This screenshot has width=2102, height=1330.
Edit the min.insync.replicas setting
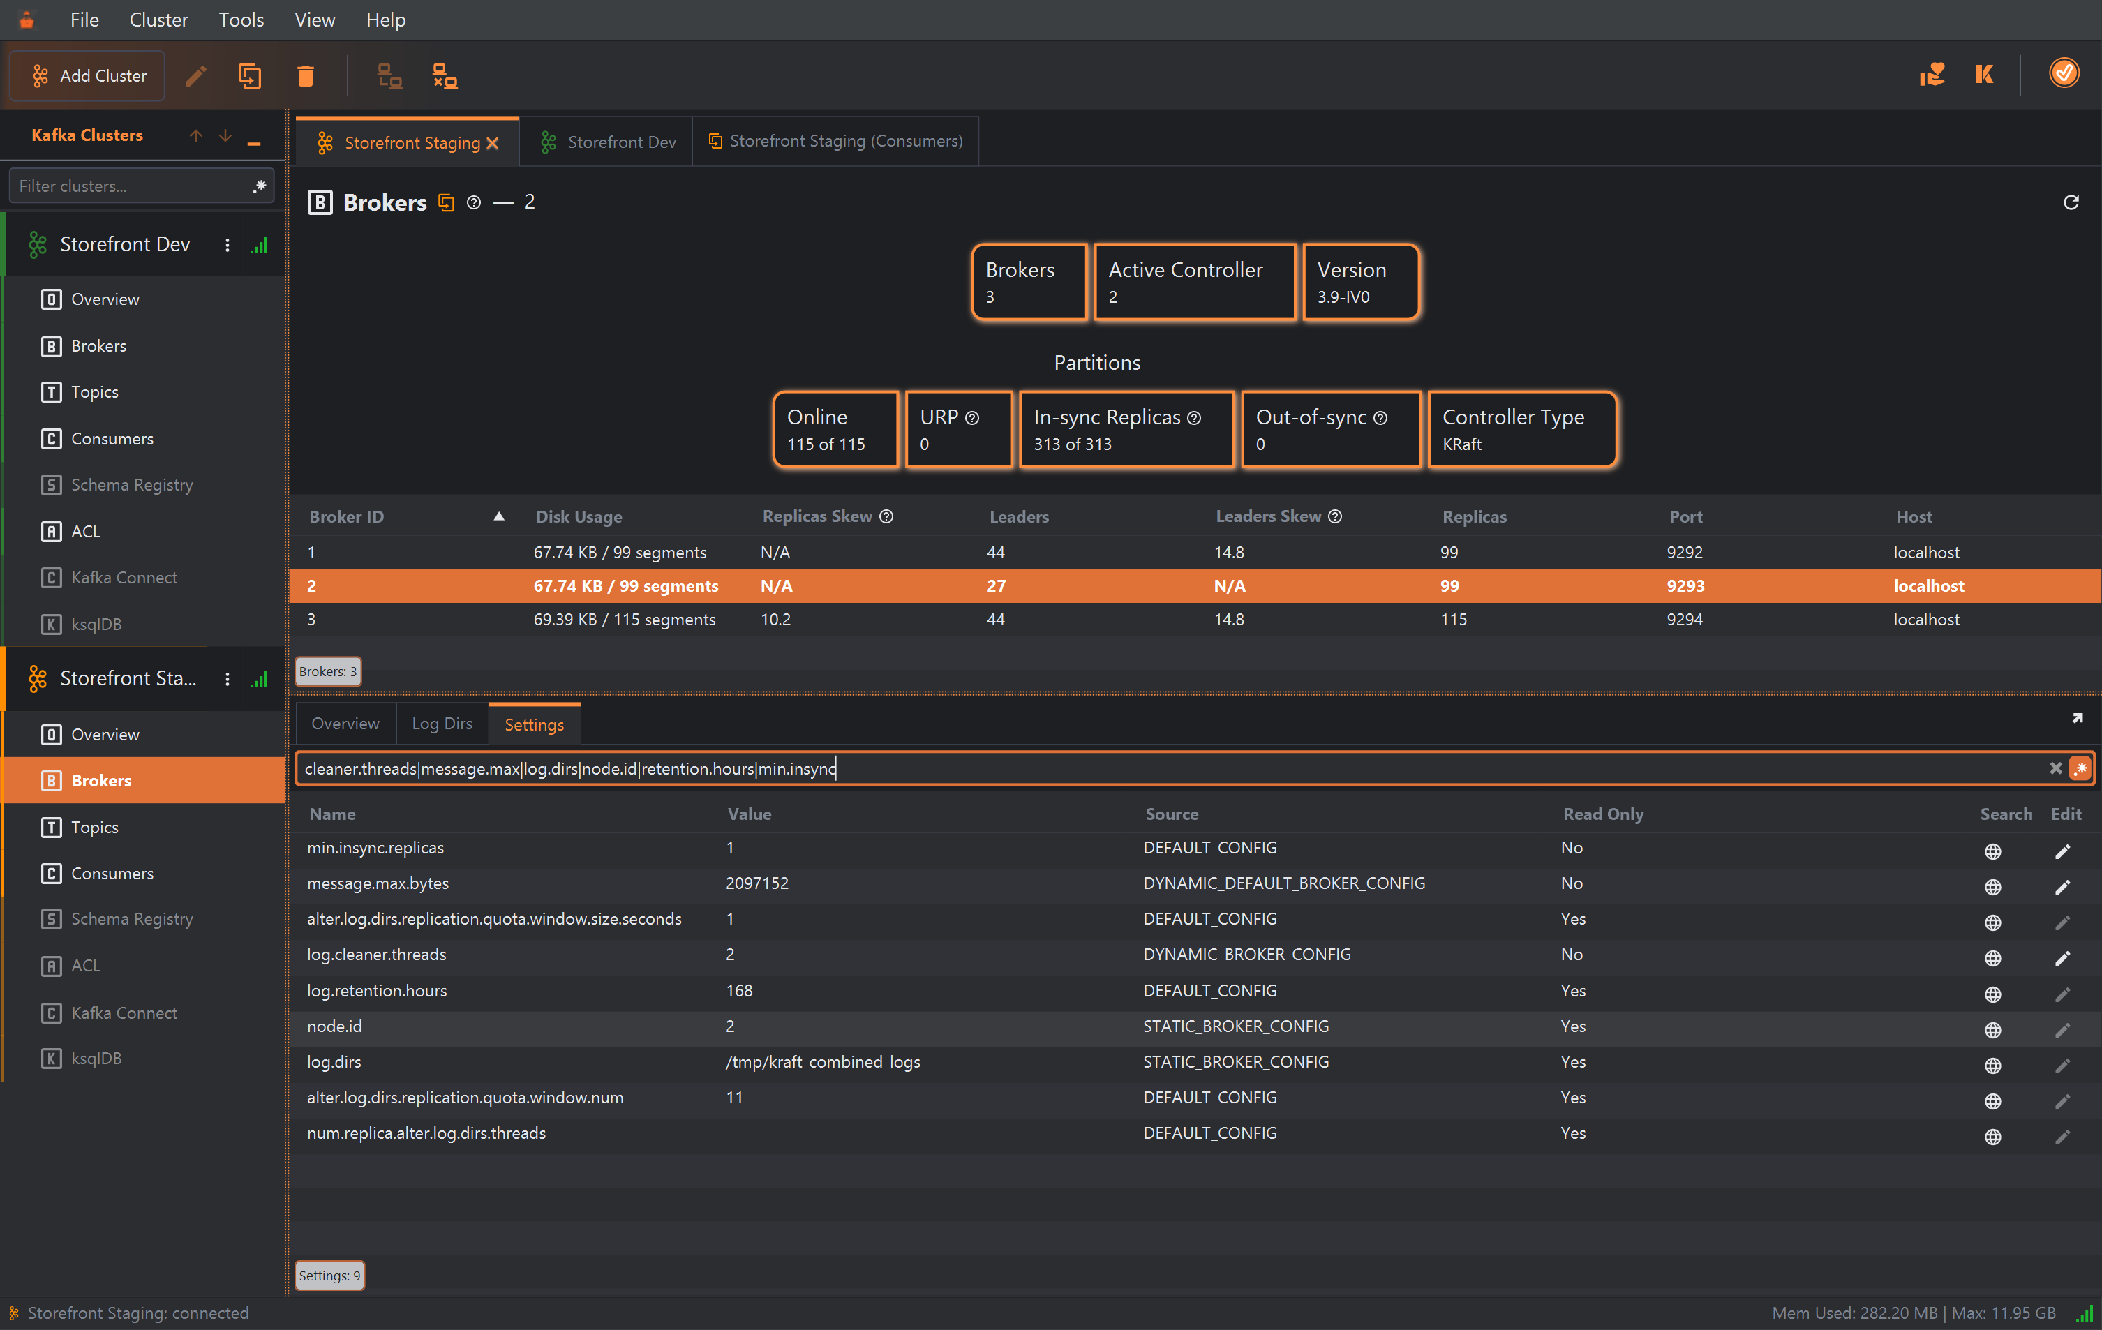pyautogui.click(x=2062, y=851)
